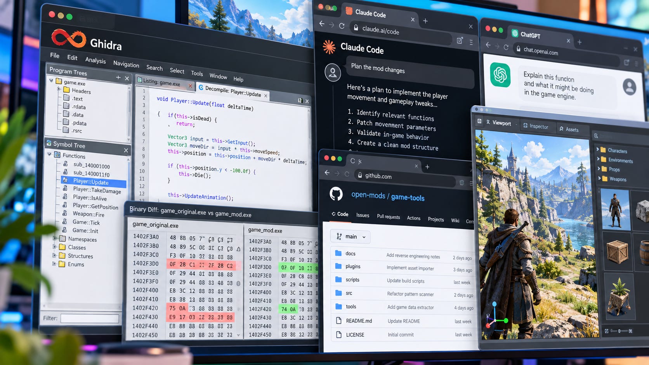Viewport: 649px width, 365px height.
Task: Collapse the game.exe program tree node
Action: click(x=51, y=80)
